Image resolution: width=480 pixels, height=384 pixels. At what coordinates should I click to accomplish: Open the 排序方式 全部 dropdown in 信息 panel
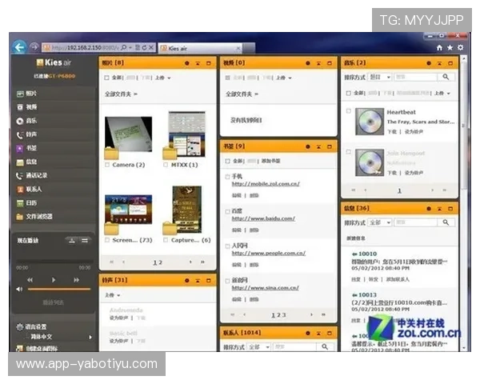[x=380, y=222]
